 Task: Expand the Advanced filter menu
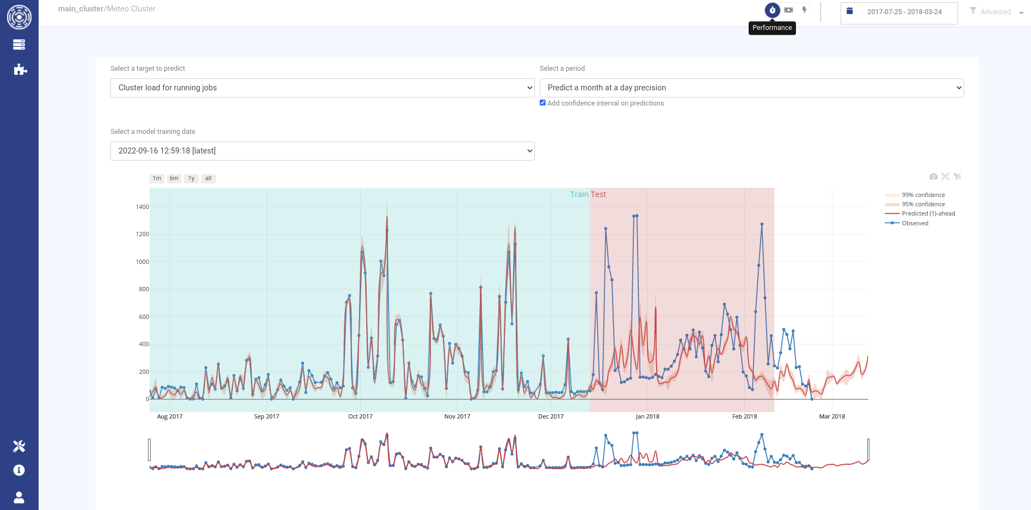(997, 11)
